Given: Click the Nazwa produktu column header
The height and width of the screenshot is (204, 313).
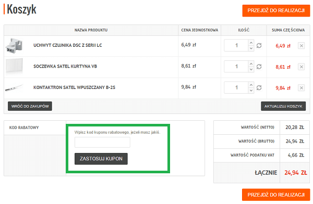Looking at the screenshot, I should point(91,30).
